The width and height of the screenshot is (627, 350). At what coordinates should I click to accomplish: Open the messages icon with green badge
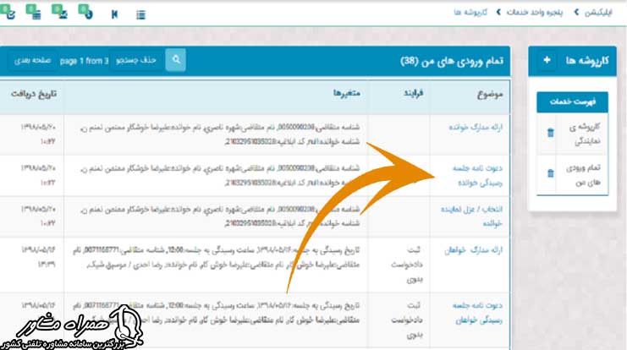click(x=59, y=12)
